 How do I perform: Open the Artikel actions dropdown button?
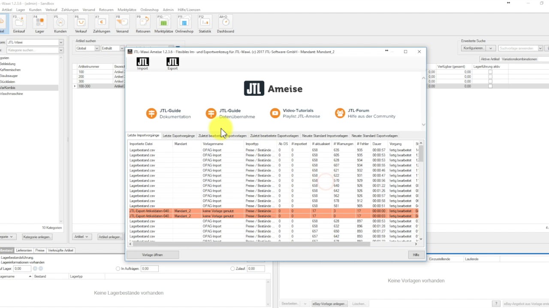click(81, 237)
